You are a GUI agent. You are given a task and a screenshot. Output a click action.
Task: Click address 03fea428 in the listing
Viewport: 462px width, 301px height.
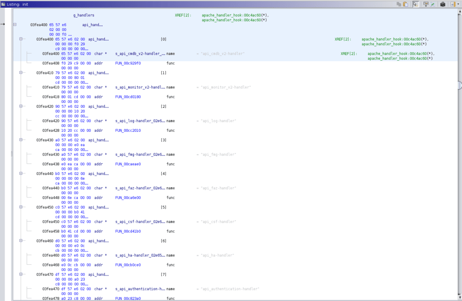point(50,130)
